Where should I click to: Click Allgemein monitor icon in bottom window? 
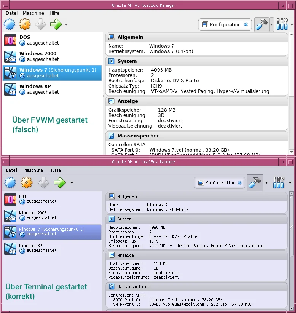click(x=112, y=196)
